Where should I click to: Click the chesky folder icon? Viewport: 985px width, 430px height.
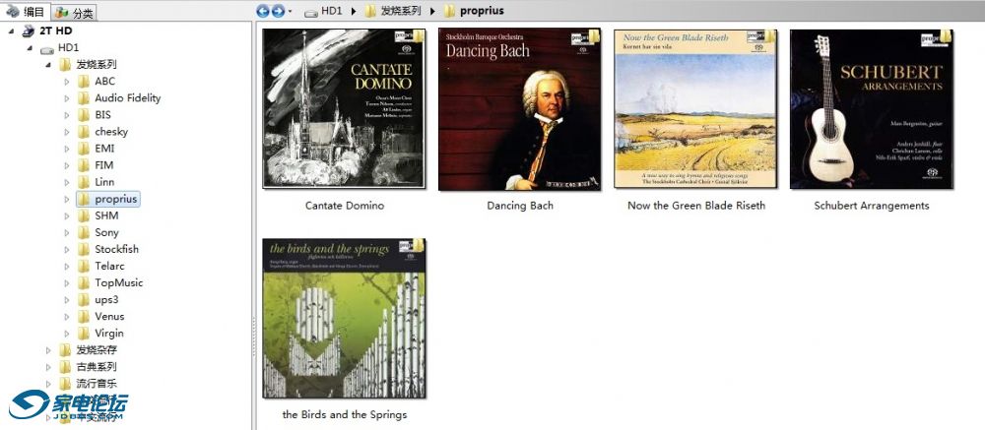tap(84, 132)
